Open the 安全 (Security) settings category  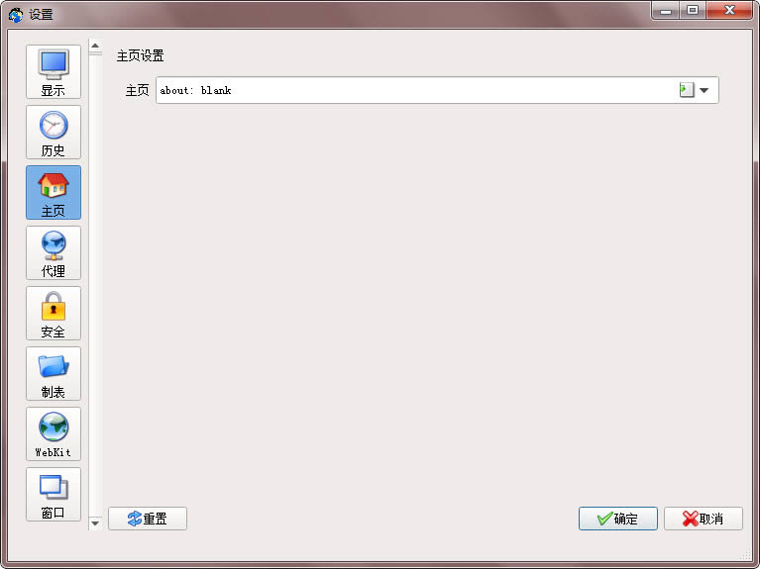pyautogui.click(x=54, y=314)
